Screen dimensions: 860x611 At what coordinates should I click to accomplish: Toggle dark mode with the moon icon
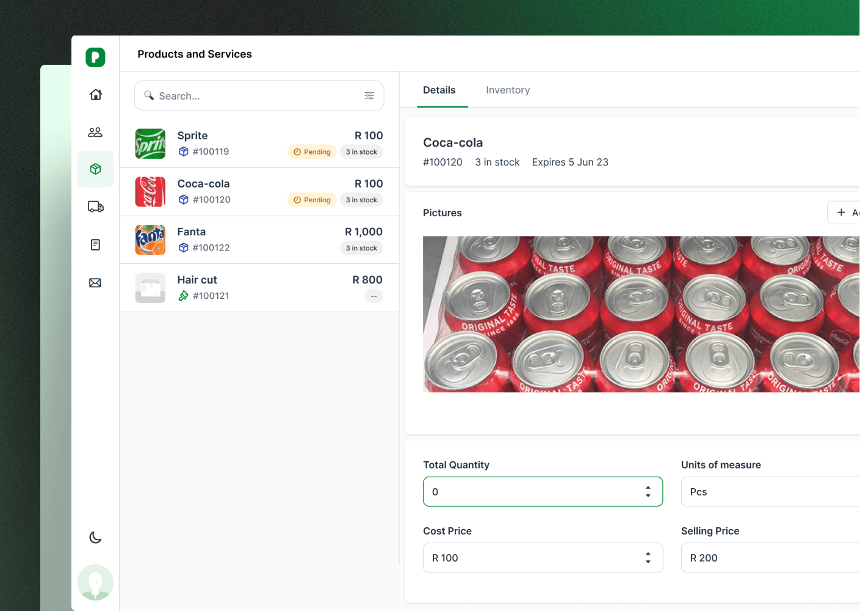[x=95, y=538]
